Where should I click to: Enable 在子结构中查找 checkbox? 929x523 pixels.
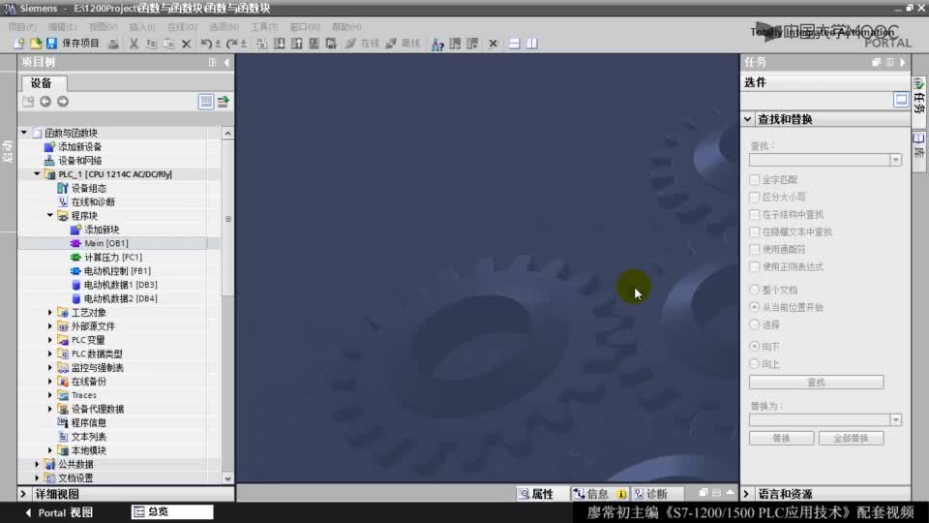pyautogui.click(x=754, y=214)
